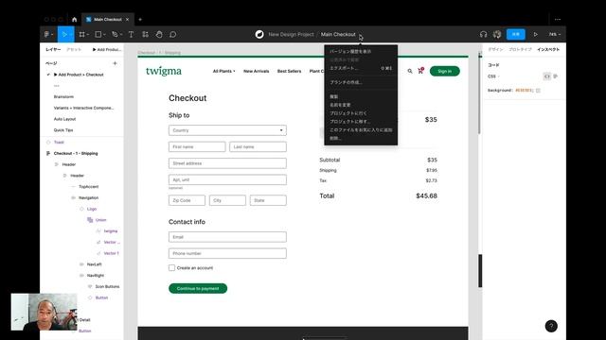
Task: Click the background color hex value
Action: click(524, 91)
